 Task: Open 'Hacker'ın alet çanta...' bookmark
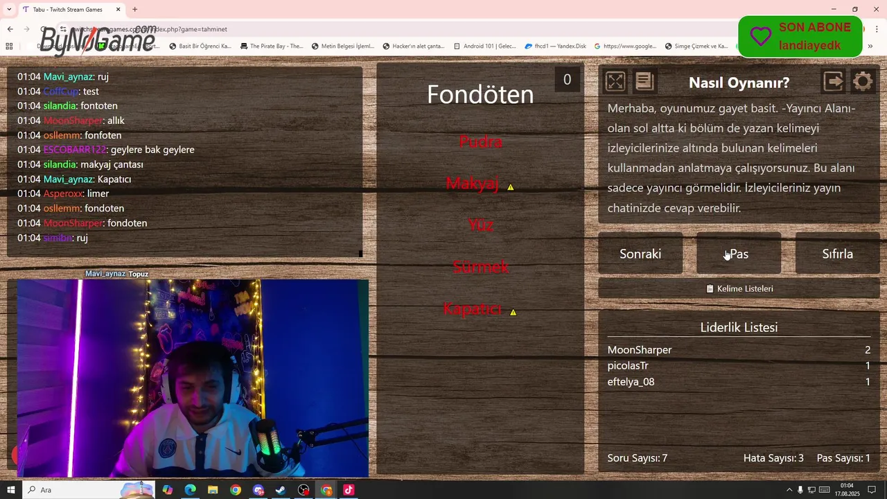pyautogui.click(x=414, y=46)
